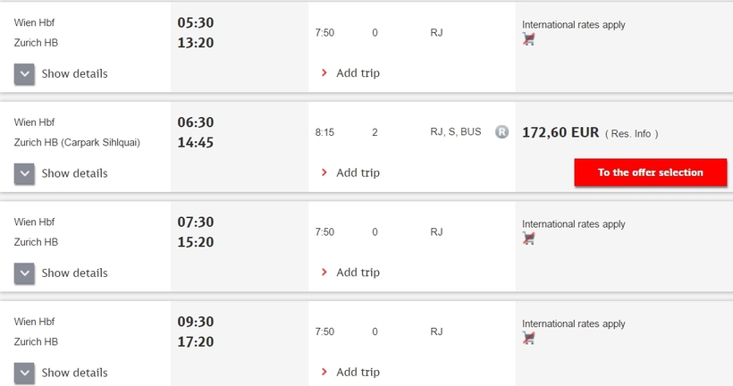Click red arrow next to Add trip for 07:30
The width and height of the screenshot is (733, 386).
point(324,272)
